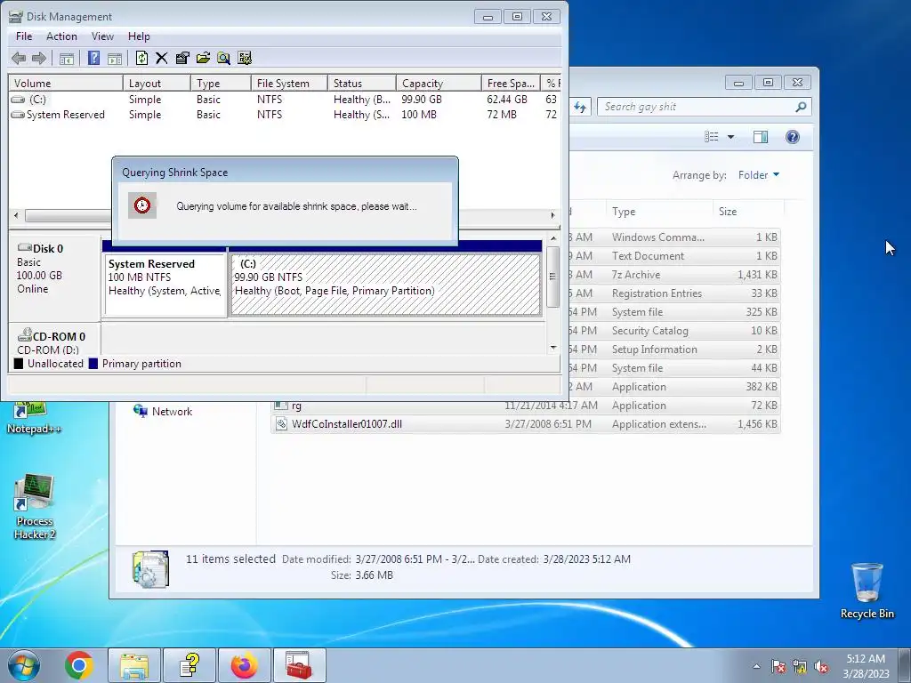Click the toolbox Disk Management taskbar button
Screen dimensions: 911x683
299,665
